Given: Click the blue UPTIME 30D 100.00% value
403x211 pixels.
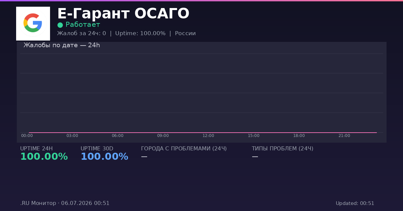Looking at the screenshot, I should click(x=104, y=157).
